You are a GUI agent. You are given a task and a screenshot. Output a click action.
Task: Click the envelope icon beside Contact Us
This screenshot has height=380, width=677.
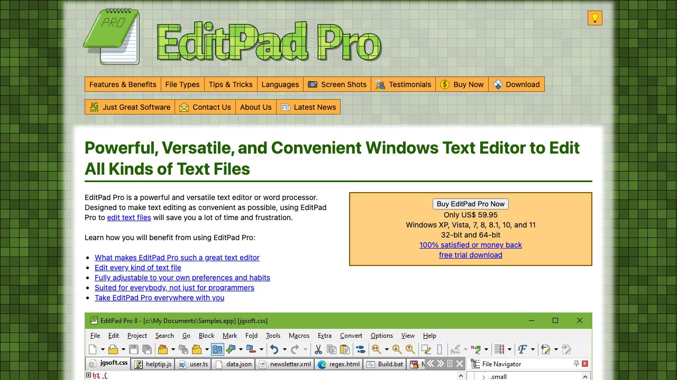[x=184, y=107]
